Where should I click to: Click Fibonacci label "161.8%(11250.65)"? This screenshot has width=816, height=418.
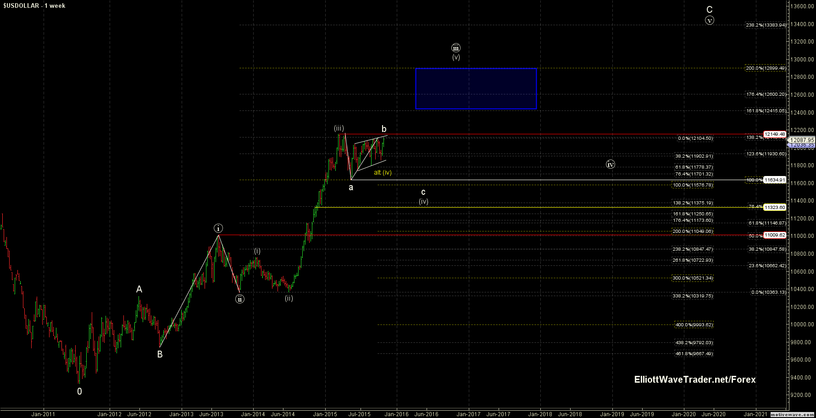693,214
